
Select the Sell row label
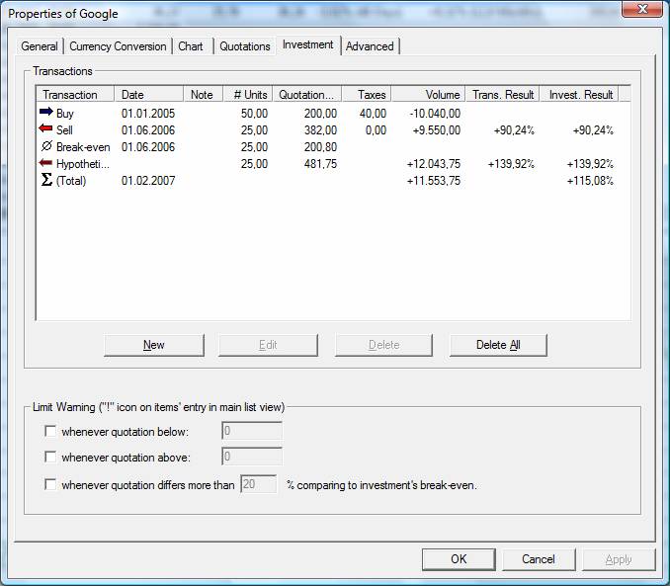pos(64,129)
